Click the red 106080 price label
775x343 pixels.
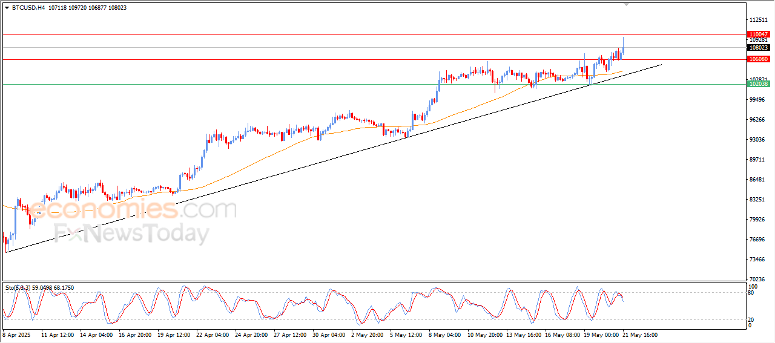coord(759,59)
